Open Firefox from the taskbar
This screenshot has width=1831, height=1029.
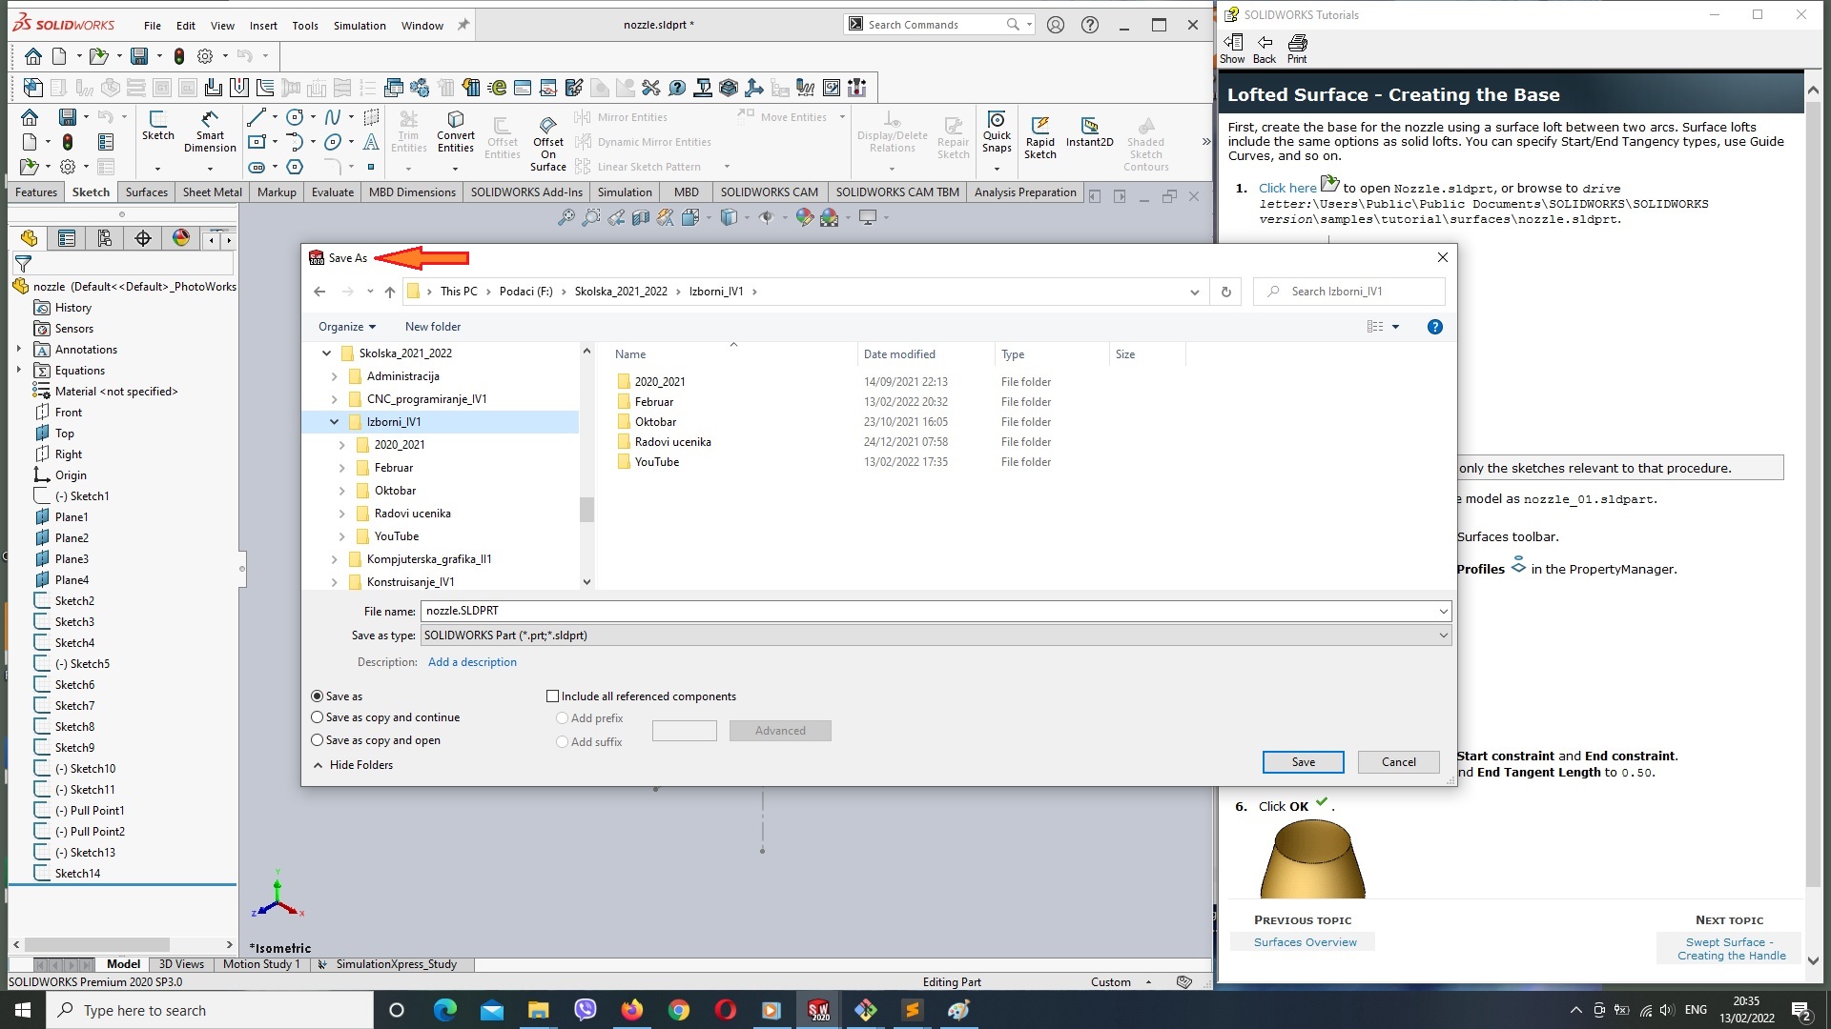coord(632,1010)
